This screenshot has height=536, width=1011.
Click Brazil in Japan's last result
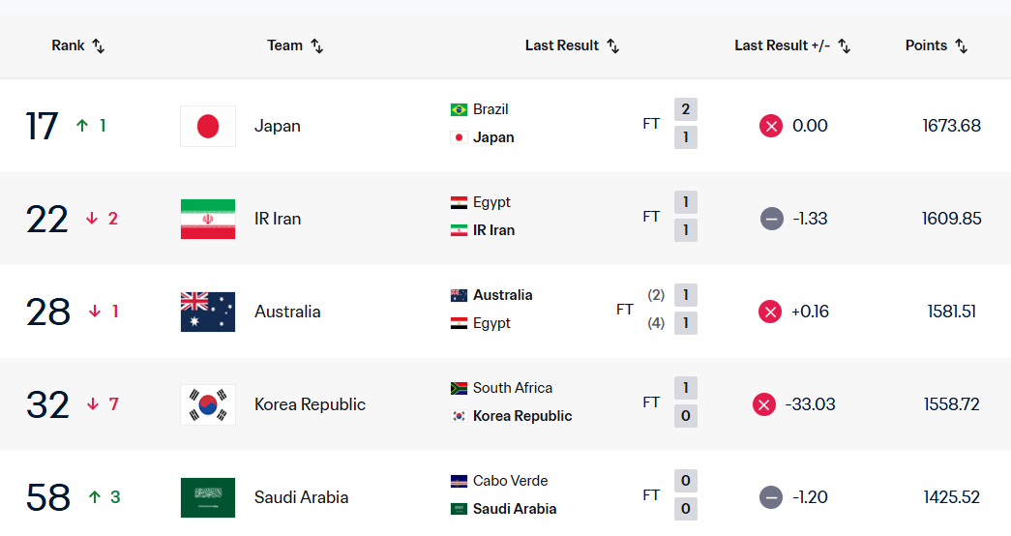(491, 109)
